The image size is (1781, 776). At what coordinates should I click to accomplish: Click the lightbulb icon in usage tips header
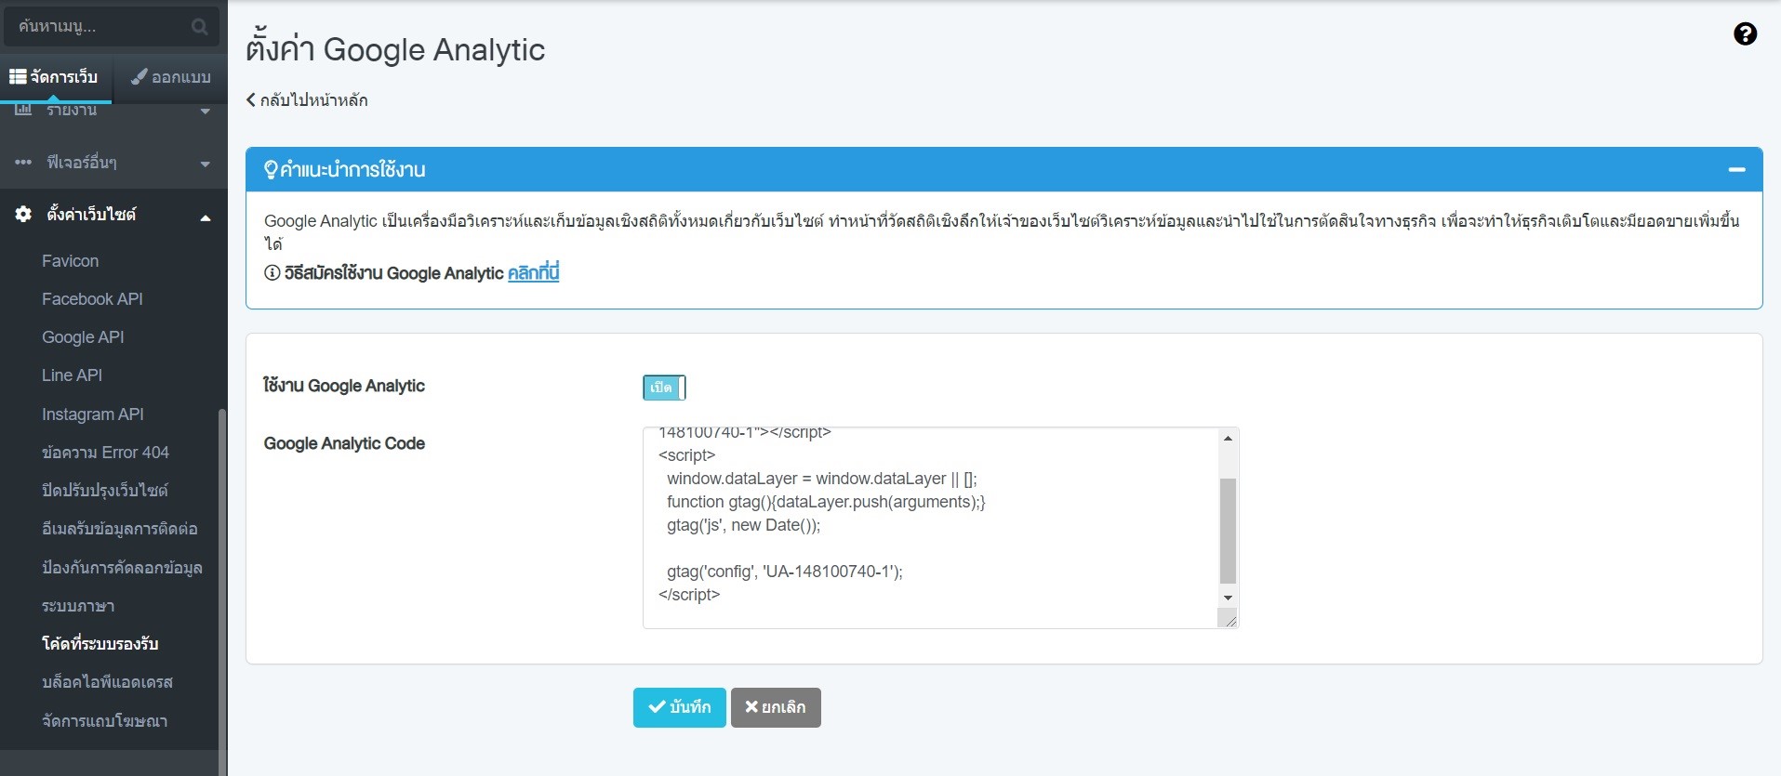click(271, 169)
